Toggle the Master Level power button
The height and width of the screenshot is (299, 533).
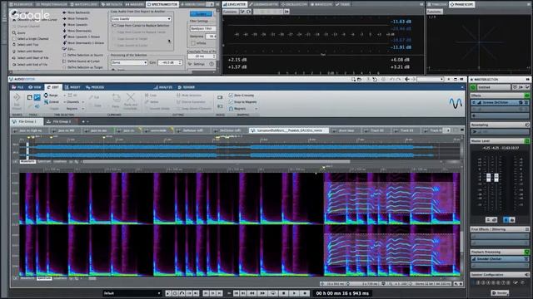(x=527, y=140)
